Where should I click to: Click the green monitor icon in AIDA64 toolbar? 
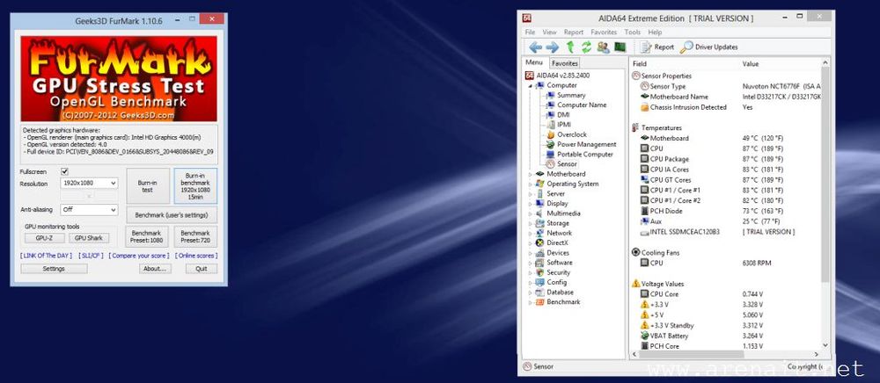click(620, 47)
